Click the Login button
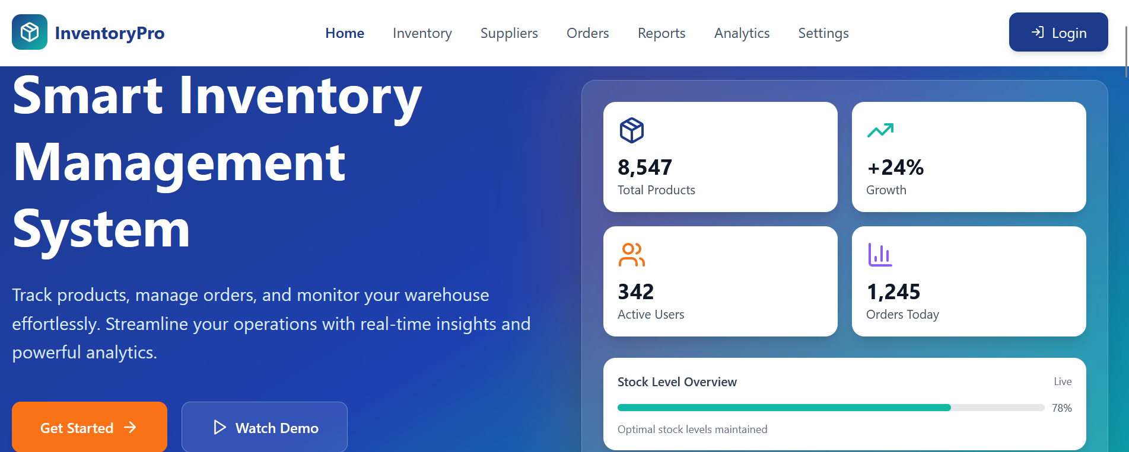Image resolution: width=1129 pixels, height=452 pixels. (x=1058, y=32)
